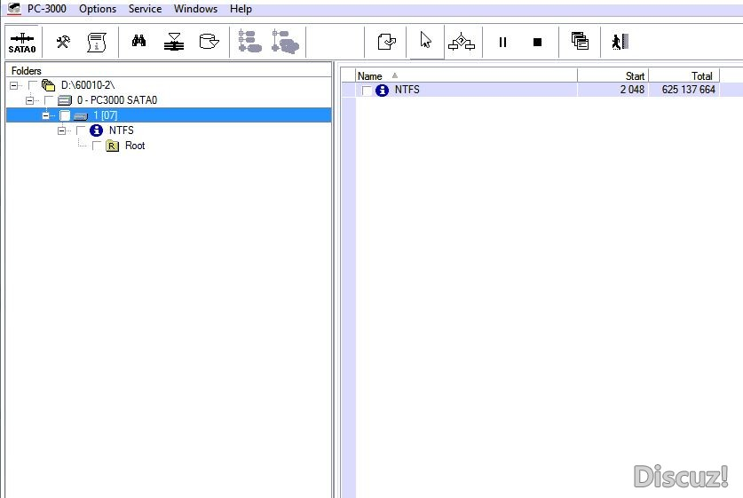Click the grayed tree structure icon
Screen dimensions: 743x498
[x=249, y=41]
